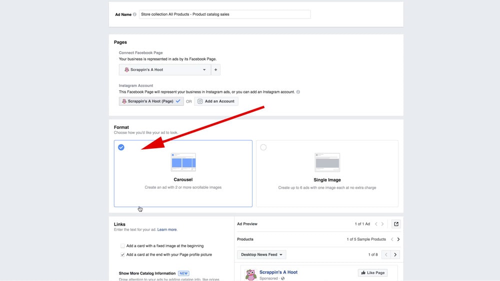Click the globe icon next to Sponsored
The height and width of the screenshot is (281, 500).
click(282, 279)
